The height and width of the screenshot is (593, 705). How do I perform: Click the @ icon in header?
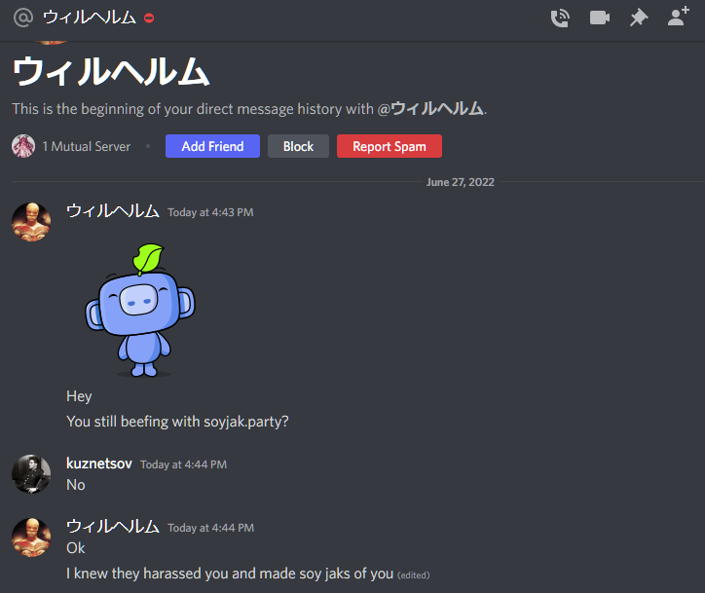(23, 18)
